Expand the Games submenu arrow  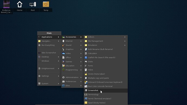click(x=81, y=62)
